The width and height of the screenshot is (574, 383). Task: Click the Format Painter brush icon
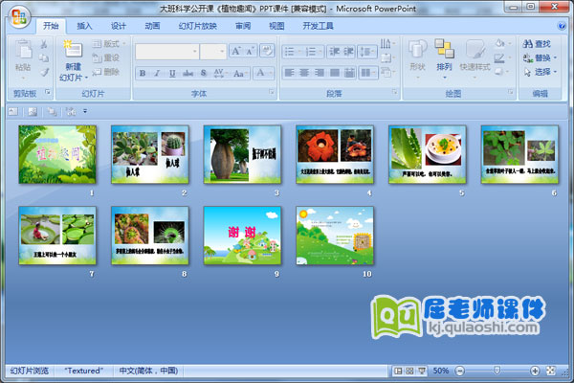point(44,72)
